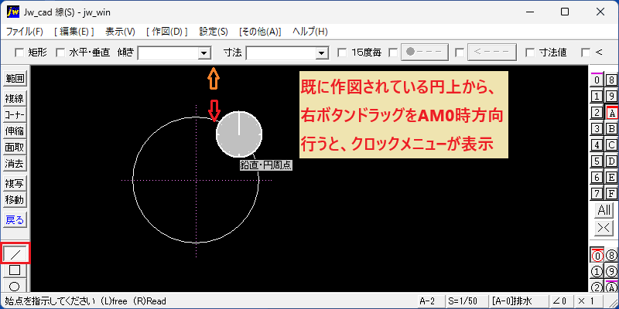The height and width of the screenshot is (309, 619).
Task: Select the line drawing tool
Action: [15, 254]
